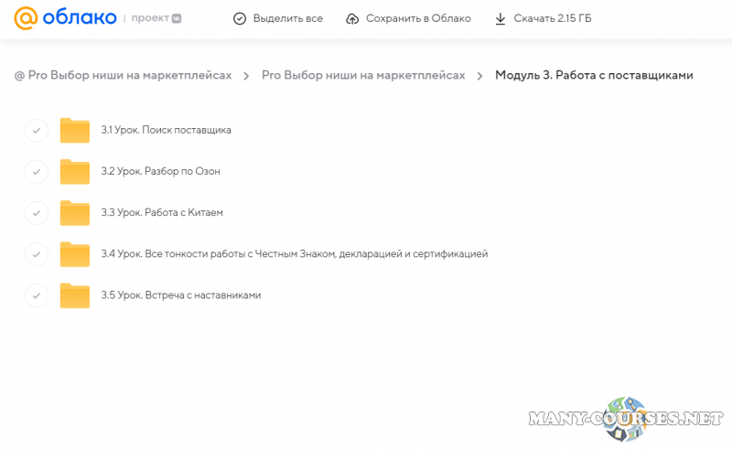Open 3.4 Урок Честный Знак folder name
Screen dimensions: 732x449
(x=294, y=253)
